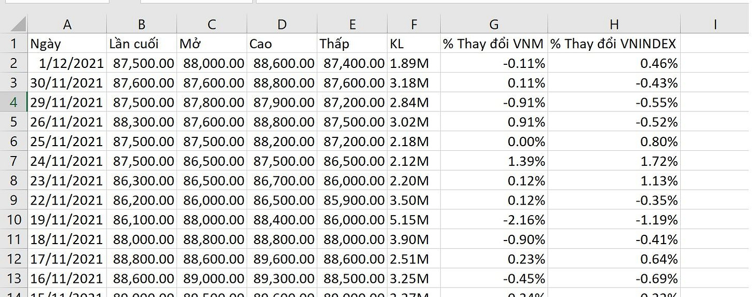756x297 pixels.
Task: Click volume cell 2.84M
Action: click(414, 102)
